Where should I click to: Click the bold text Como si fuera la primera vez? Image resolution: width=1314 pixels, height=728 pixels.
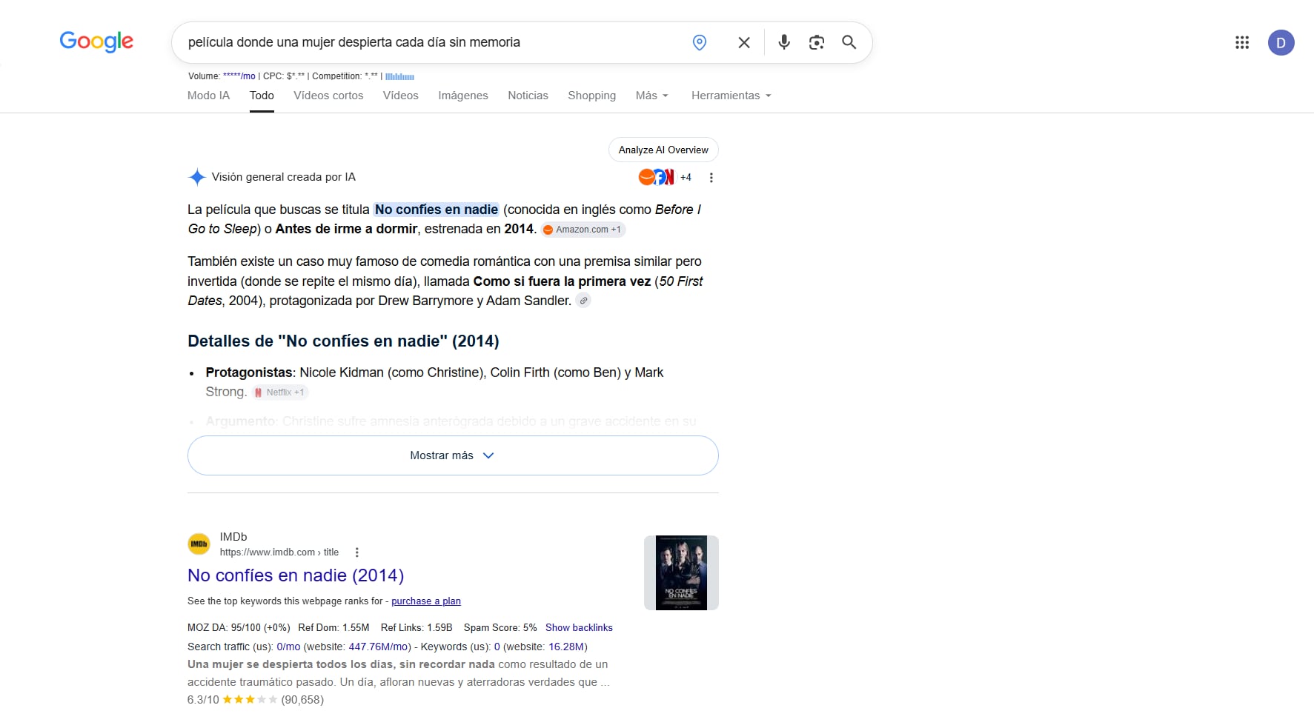pos(562,281)
